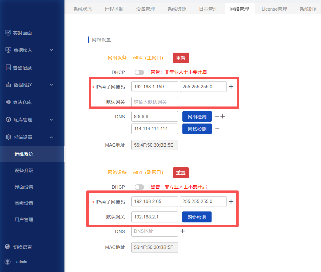321x272 pixels.
Task: Add a DNS entry for eth1 with plus
Action: tap(182, 231)
